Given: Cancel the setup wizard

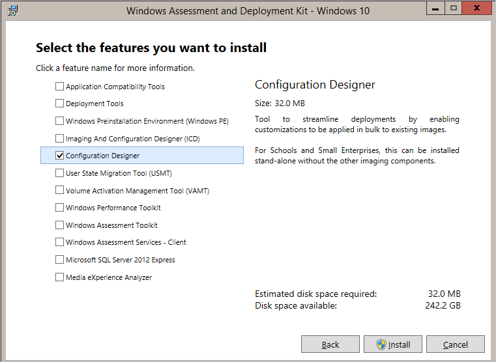Looking at the screenshot, I should tap(456, 344).
